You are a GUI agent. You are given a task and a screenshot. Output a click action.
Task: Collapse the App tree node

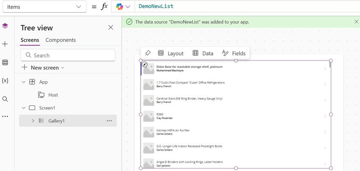24,82
